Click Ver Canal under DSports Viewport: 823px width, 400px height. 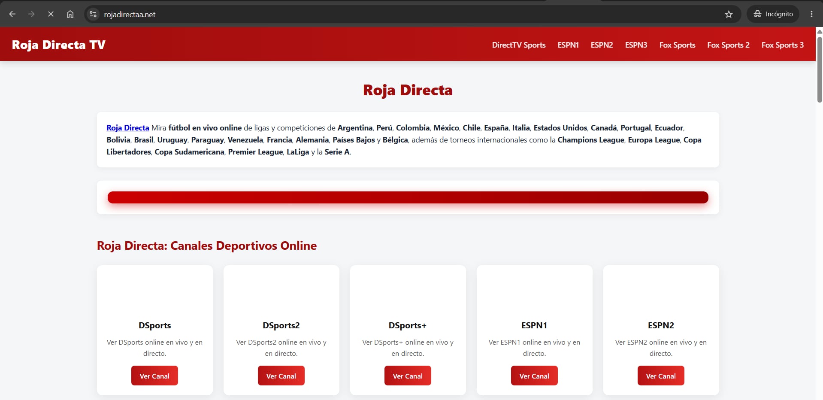pyautogui.click(x=154, y=376)
